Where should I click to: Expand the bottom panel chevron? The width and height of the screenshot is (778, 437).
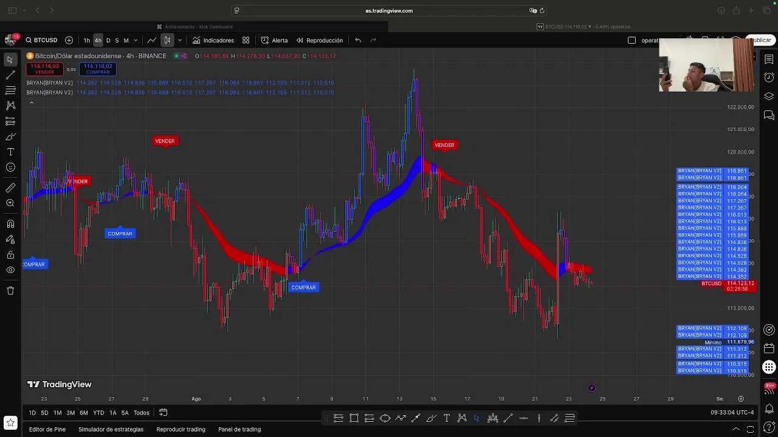pyautogui.click(x=735, y=429)
